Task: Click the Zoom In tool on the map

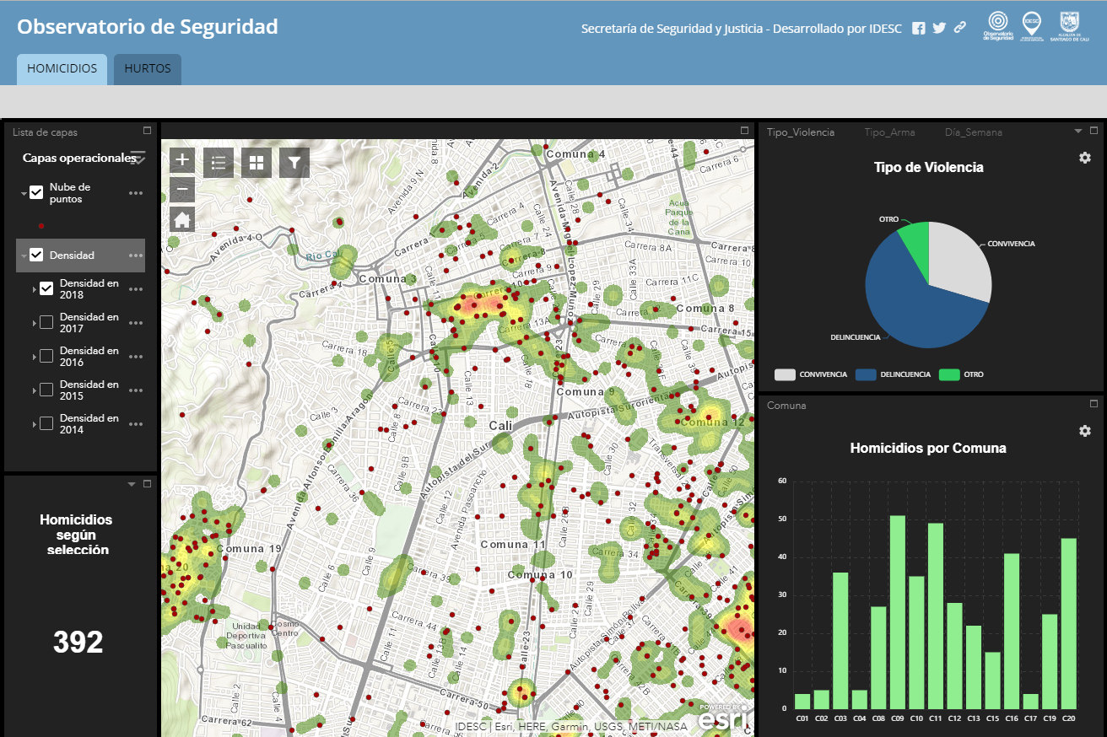Action: click(181, 159)
